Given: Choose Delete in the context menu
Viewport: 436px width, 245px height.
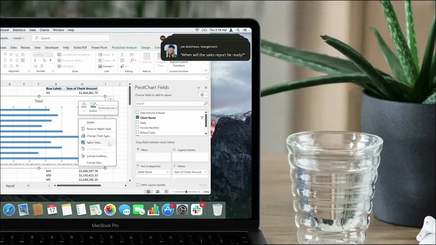Looking at the screenshot, I should [x=90, y=122].
